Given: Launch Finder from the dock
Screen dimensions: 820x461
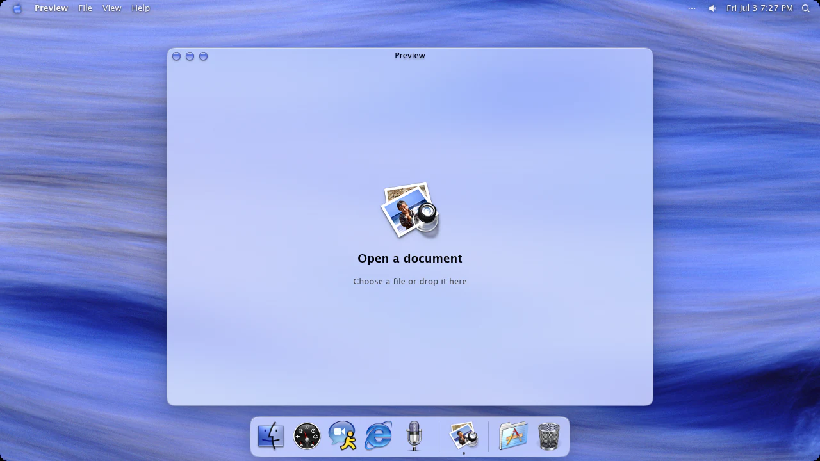Looking at the screenshot, I should click(x=271, y=436).
